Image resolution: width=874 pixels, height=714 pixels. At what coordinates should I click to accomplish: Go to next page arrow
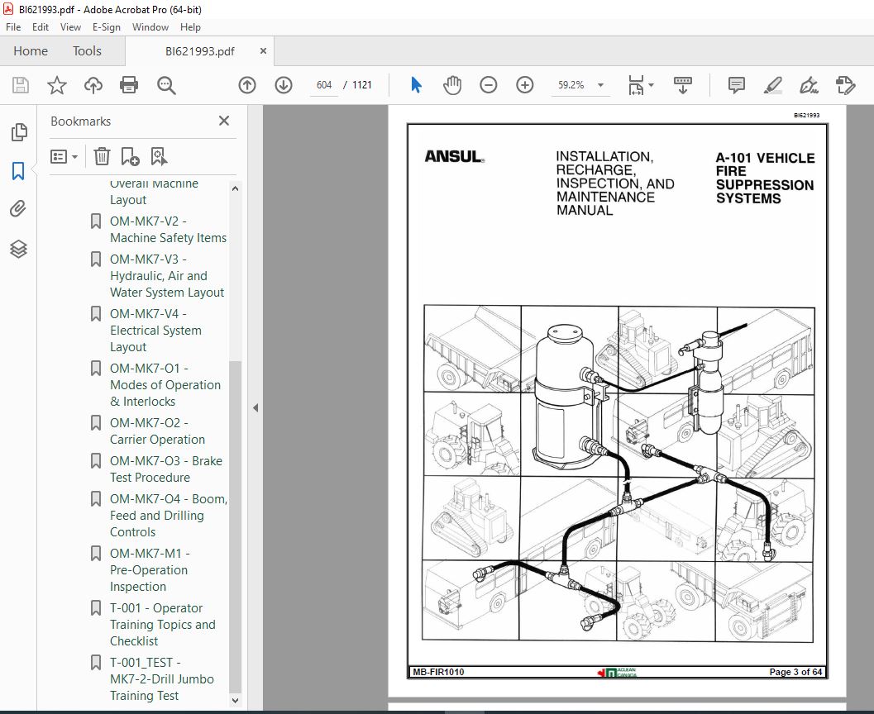tap(284, 85)
